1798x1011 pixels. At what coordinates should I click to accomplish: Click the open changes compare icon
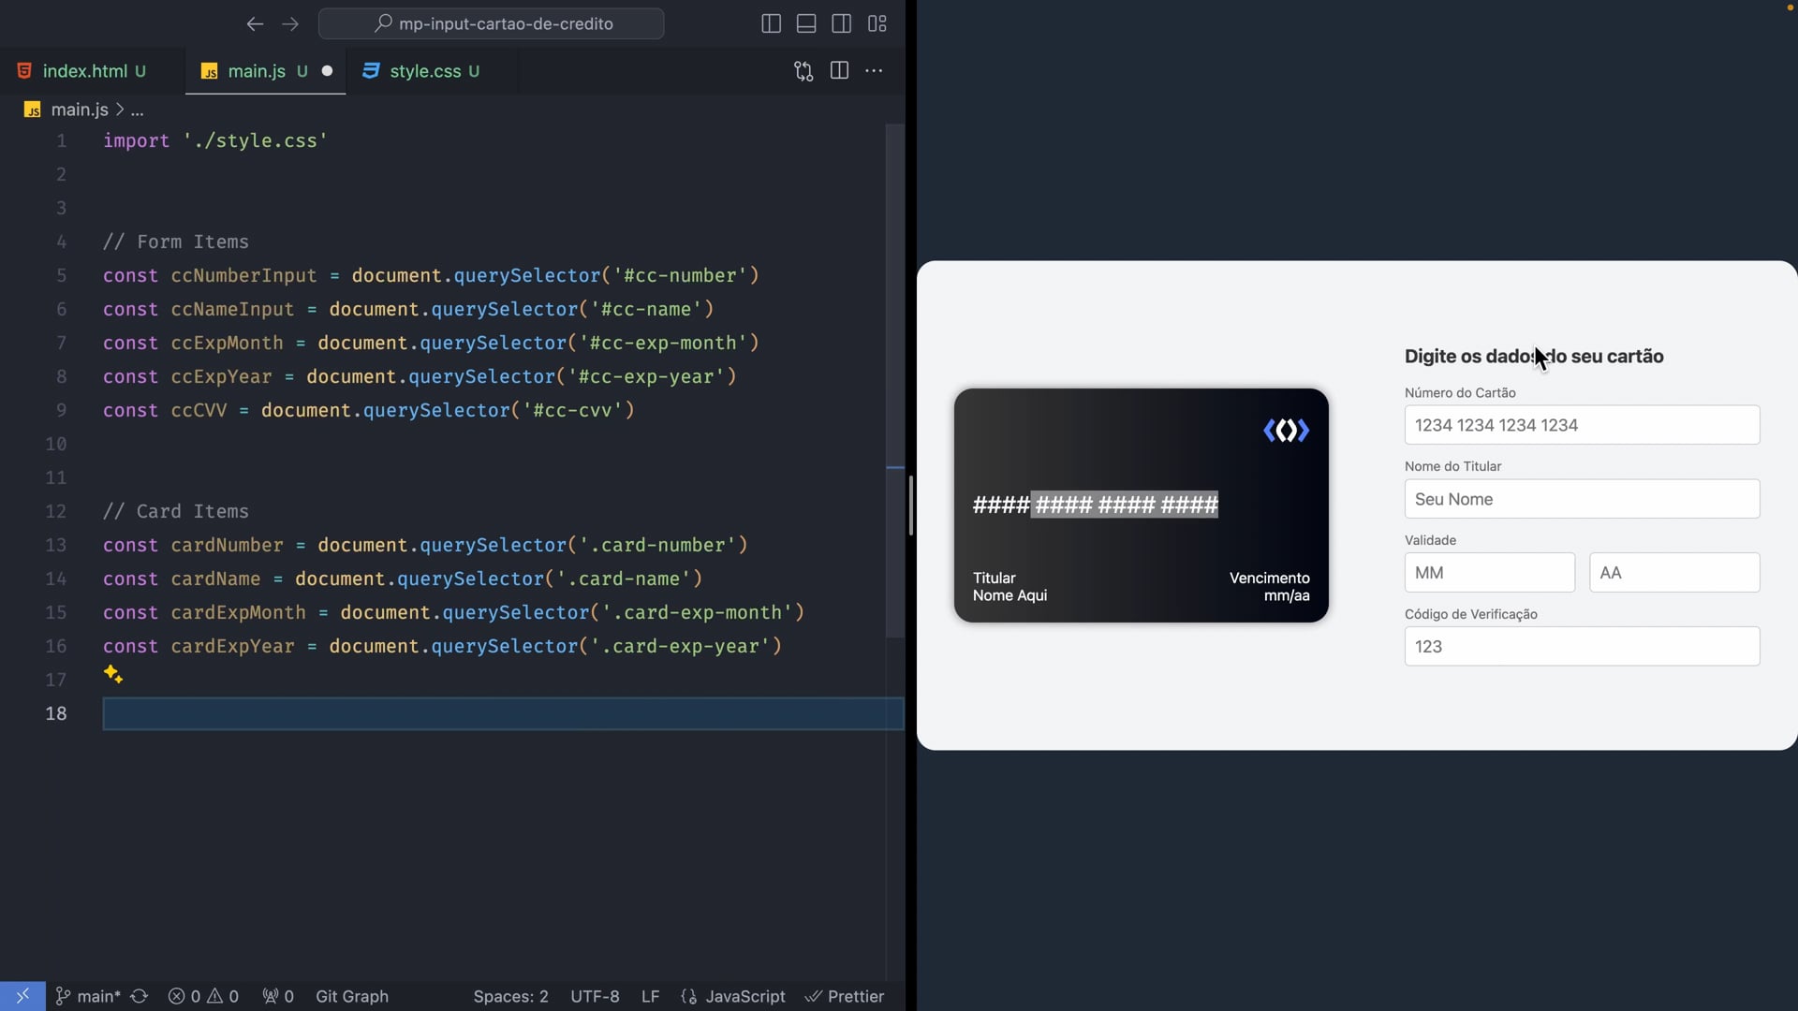pyautogui.click(x=803, y=71)
